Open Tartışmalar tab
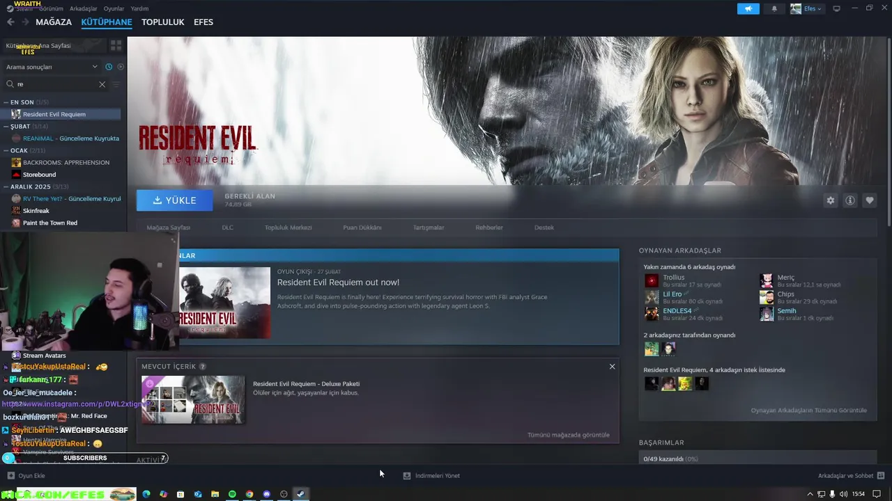892x501 pixels. (429, 228)
